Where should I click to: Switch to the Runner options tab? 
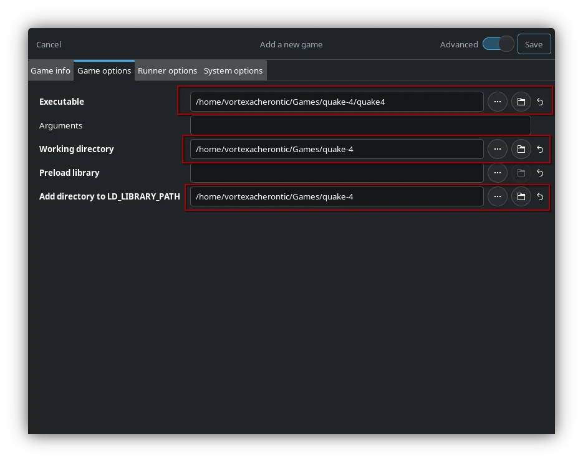click(167, 70)
